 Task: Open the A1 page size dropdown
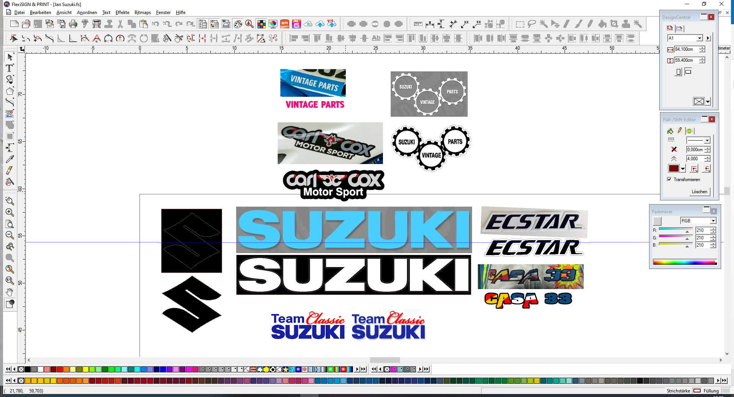point(699,38)
